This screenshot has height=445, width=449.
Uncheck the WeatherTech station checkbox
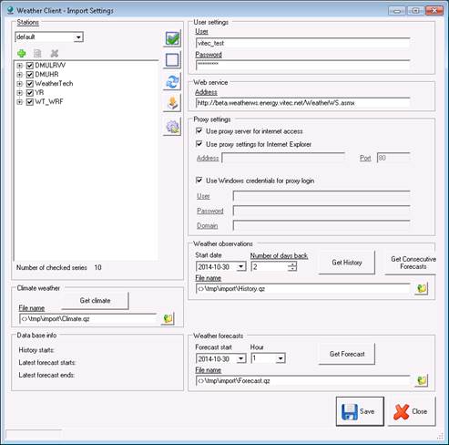point(30,84)
